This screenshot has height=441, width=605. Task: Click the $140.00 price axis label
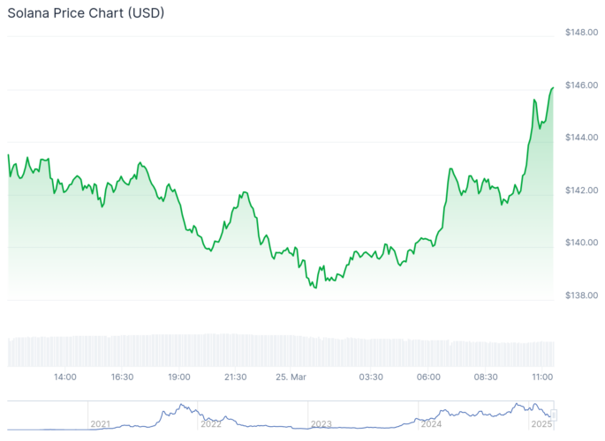tap(581, 243)
